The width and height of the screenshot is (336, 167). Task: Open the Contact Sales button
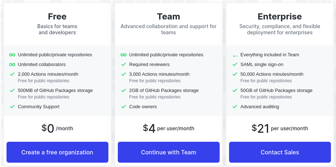[280, 152]
